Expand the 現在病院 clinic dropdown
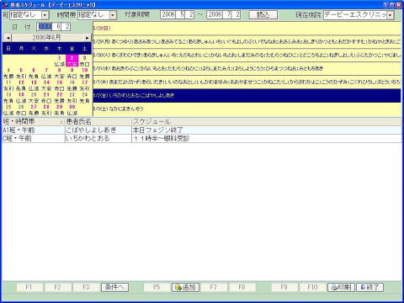 click(x=391, y=15)
